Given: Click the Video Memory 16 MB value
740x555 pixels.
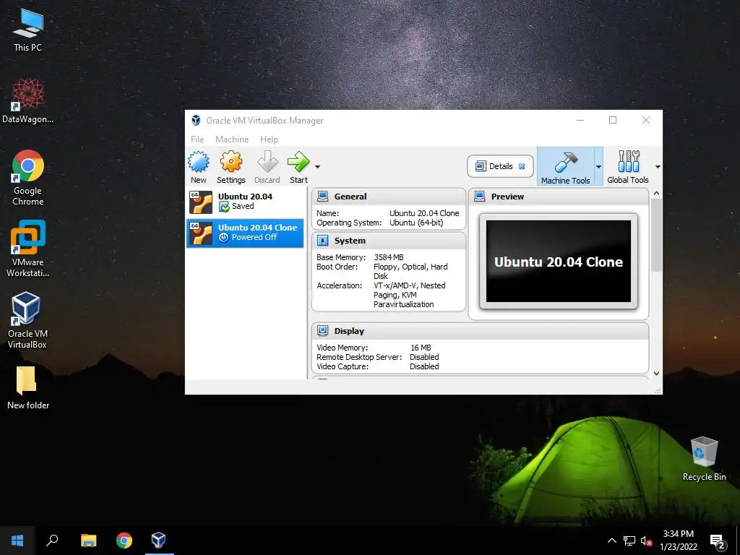Looking at the screenshot, I should point(421,348).
